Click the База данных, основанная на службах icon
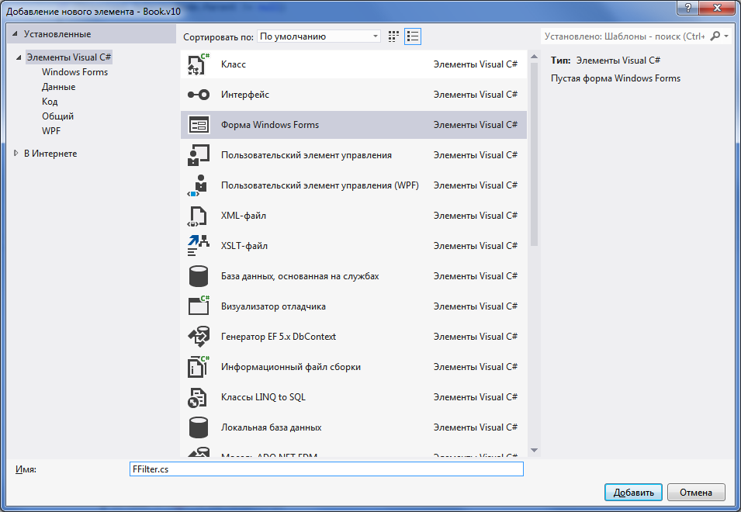 coord(199,276)
